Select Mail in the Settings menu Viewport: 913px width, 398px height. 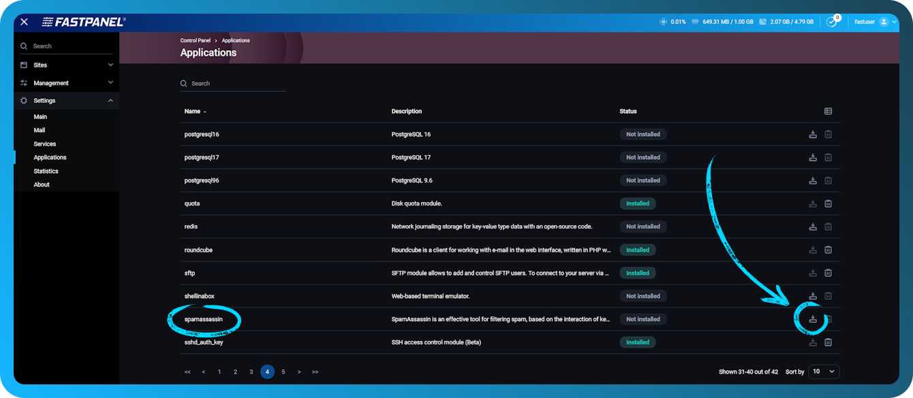[x=40, y=130]
